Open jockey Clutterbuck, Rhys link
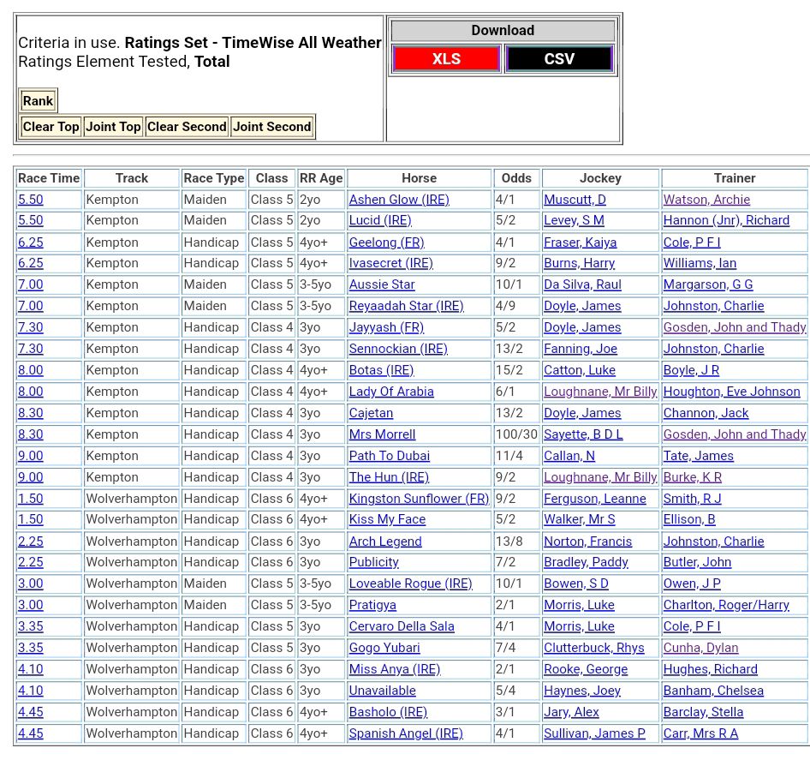The image size is (810, 760). coord(593,649)
